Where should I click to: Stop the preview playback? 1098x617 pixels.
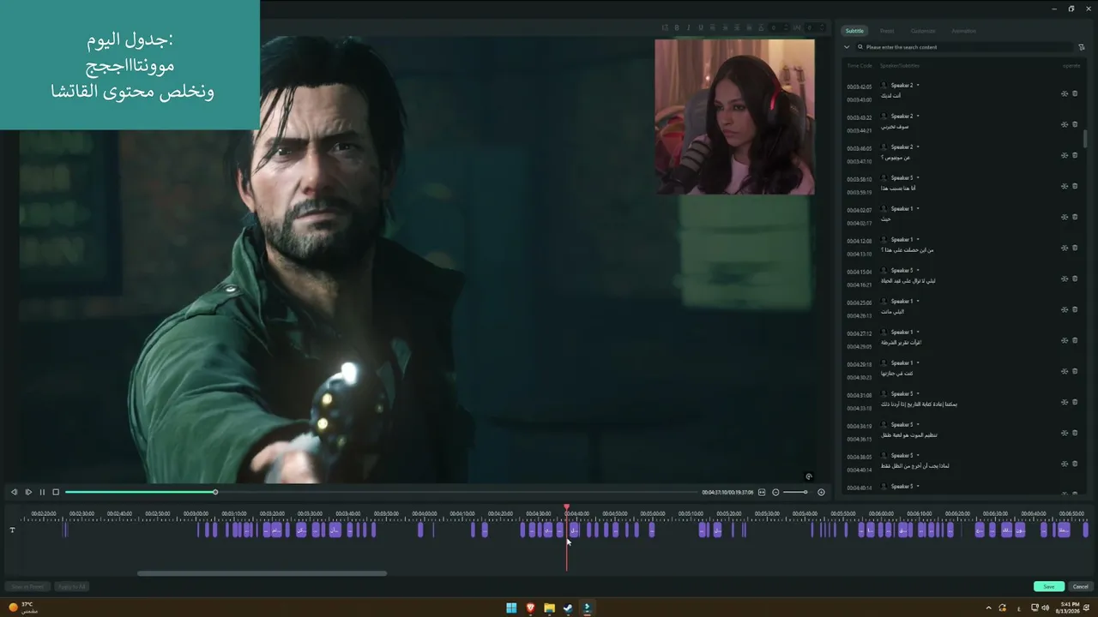[56, 492]
